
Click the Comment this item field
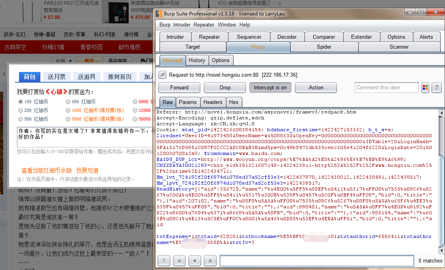(x=386, y=87)
